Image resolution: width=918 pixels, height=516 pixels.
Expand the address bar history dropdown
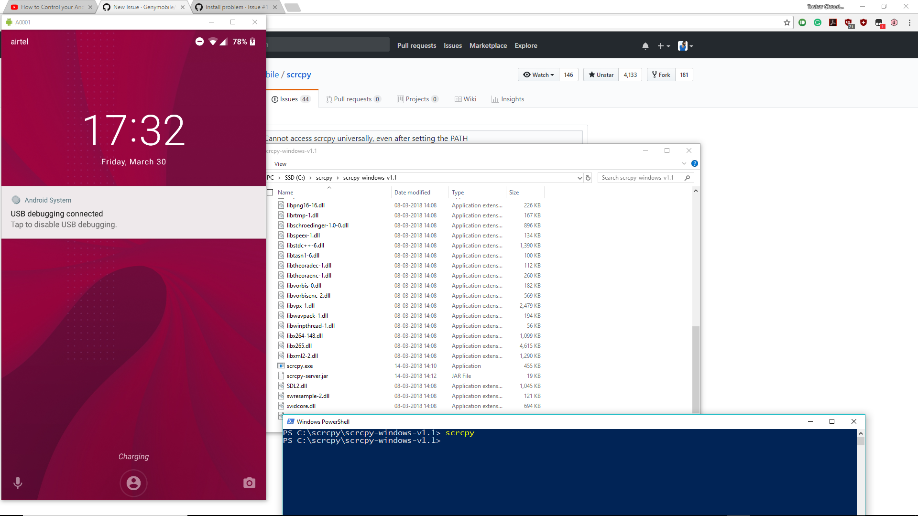[x=579, y=178]
